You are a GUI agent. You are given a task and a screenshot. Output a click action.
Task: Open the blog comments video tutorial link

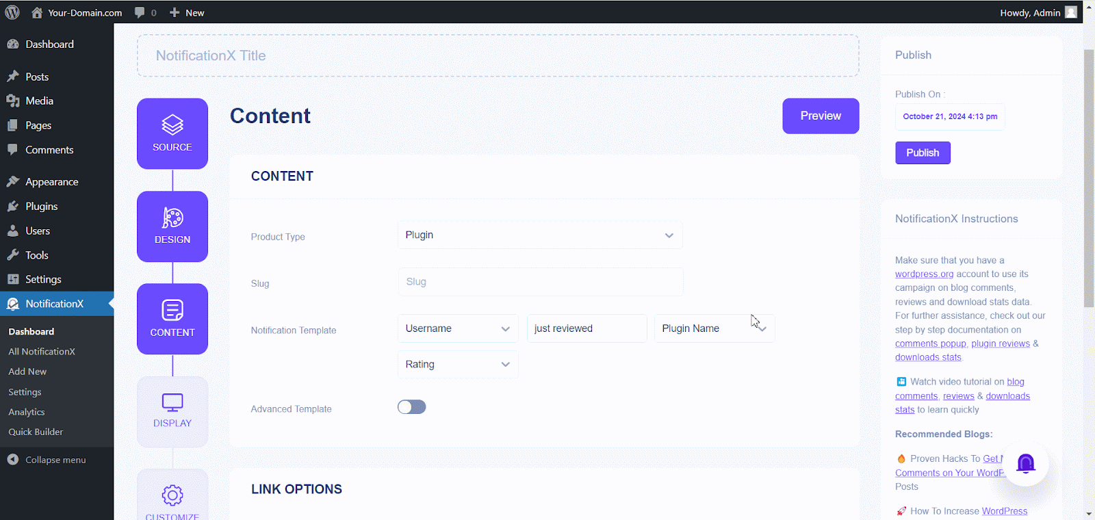pyautogui.click(x=959, y=389)
